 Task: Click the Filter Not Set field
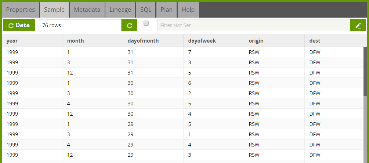coord(254,25)
